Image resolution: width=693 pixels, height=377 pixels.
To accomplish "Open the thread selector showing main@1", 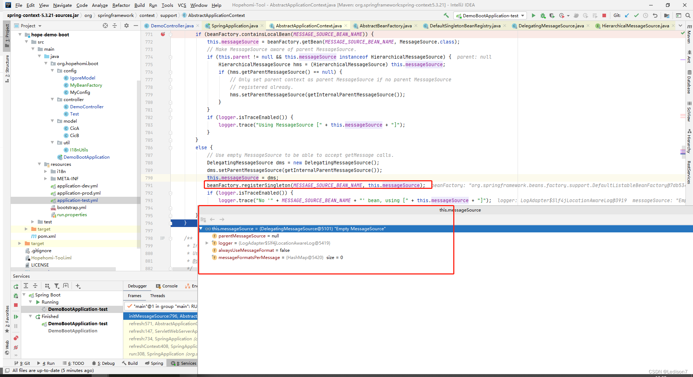I will tap(161, 306).
